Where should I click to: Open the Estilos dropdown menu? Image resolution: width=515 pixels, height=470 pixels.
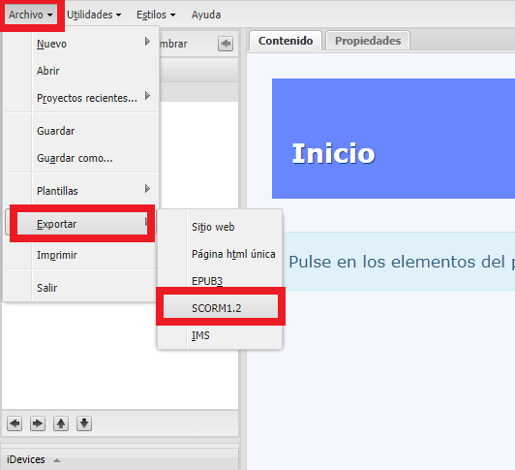tap(156, 15)
